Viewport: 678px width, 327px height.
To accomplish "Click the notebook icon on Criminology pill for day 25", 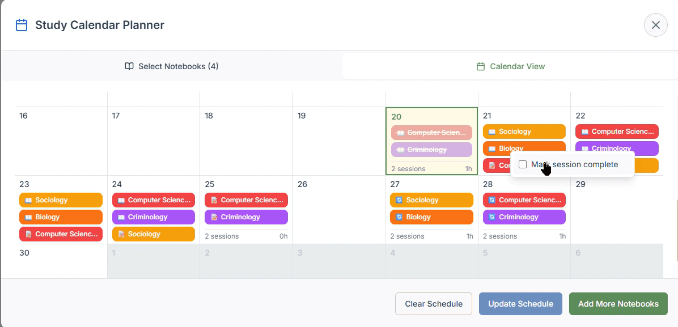I will (x=213, y=216).
